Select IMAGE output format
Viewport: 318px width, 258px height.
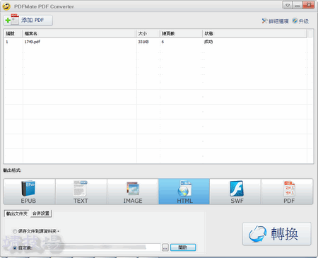tap(133, 192)
